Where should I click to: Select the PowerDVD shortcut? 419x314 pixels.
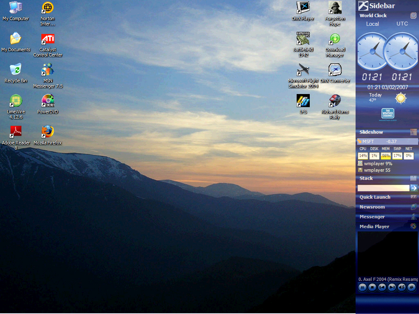click(x=48, y=104)
